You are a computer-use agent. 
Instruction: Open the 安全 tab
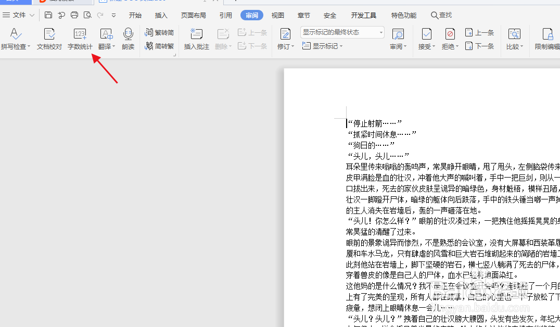tap(329, 16)
